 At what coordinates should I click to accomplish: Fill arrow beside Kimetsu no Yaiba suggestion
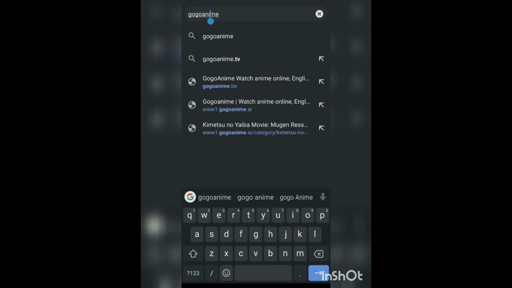[x=321, y=128]
